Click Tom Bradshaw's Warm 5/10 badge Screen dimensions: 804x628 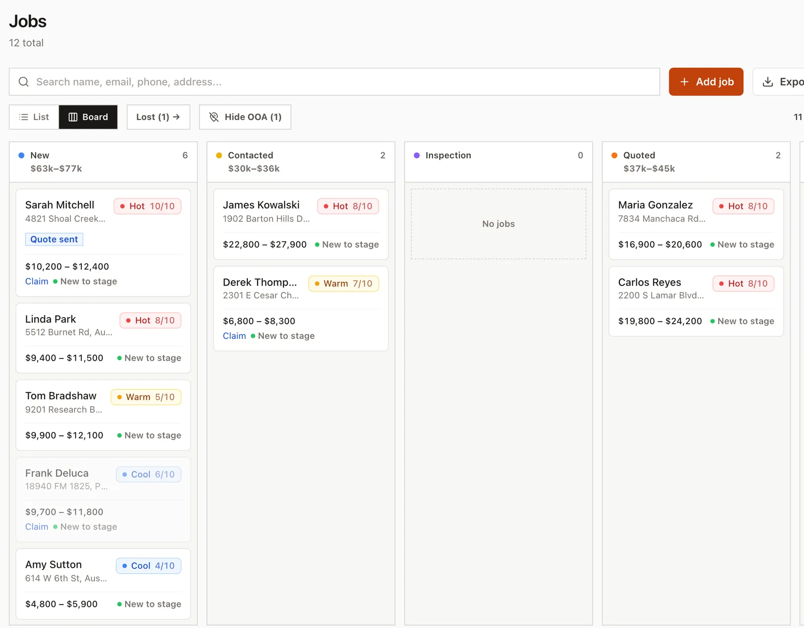(146, 397)
